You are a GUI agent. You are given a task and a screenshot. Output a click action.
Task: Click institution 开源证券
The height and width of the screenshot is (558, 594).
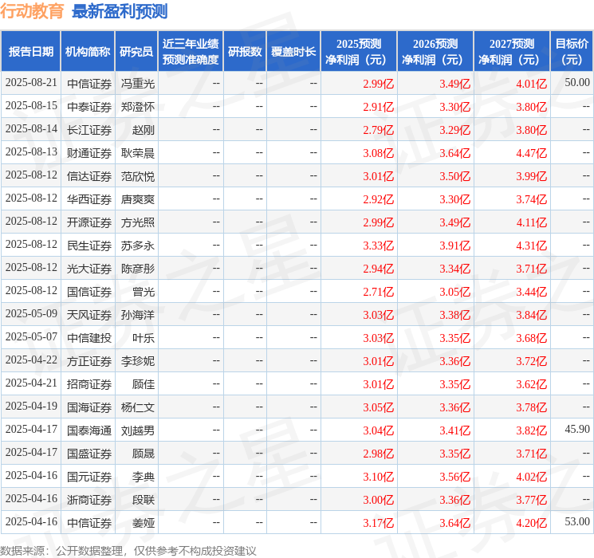pyautogui.click(x=89, y=222)
